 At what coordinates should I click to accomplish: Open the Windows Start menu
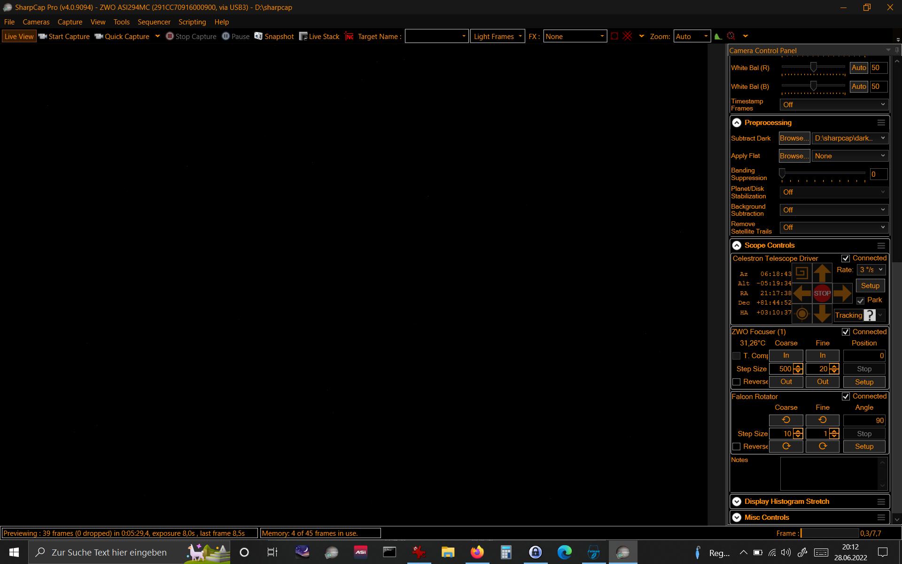point(14,552)
